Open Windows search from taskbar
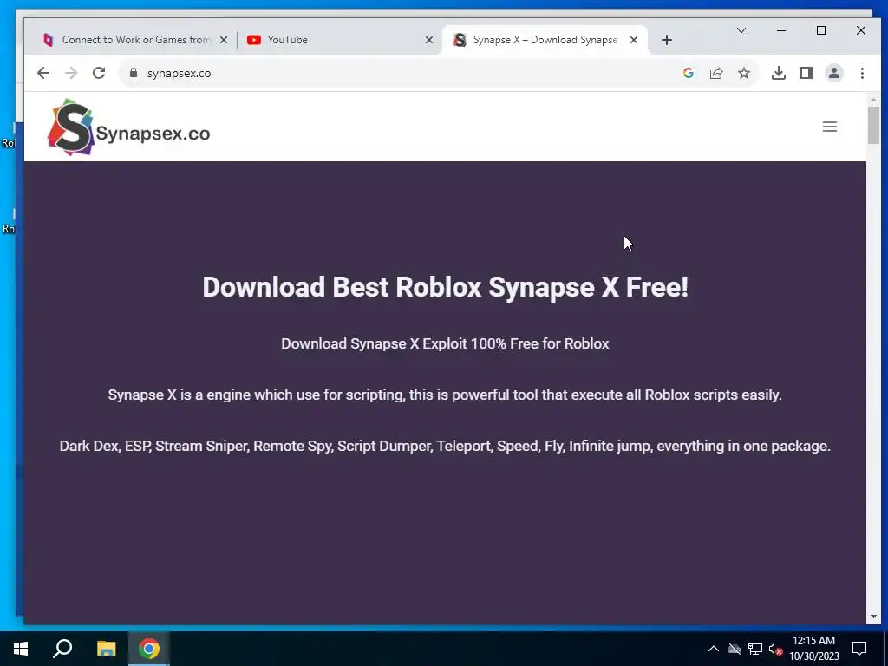 click(62, 649)
